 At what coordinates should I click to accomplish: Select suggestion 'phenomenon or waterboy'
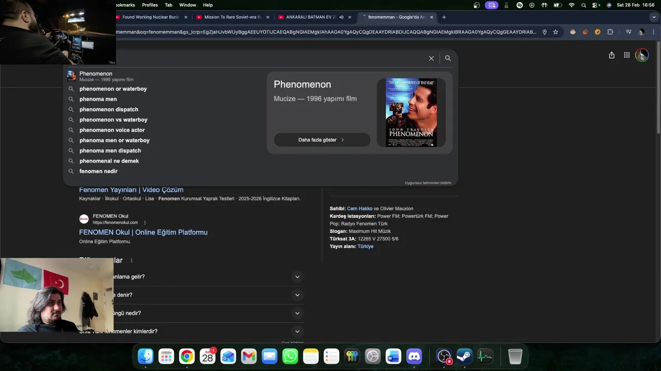(x=113, y=89)
